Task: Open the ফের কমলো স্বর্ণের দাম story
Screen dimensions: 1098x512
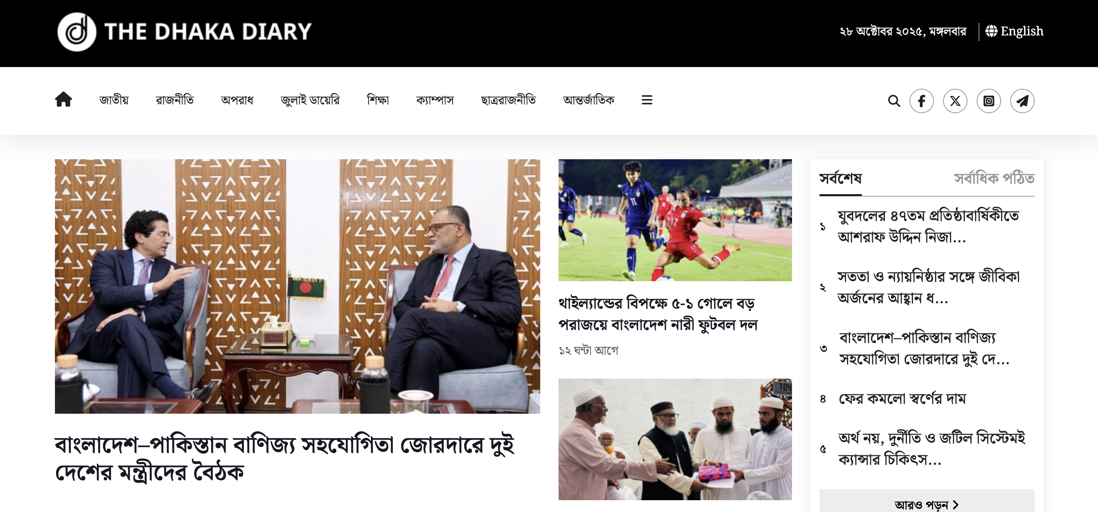Action: 902,399
